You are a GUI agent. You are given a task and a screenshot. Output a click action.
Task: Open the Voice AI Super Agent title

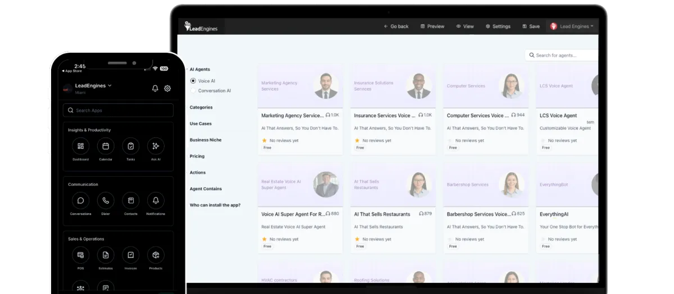click(x=293, y=214)
